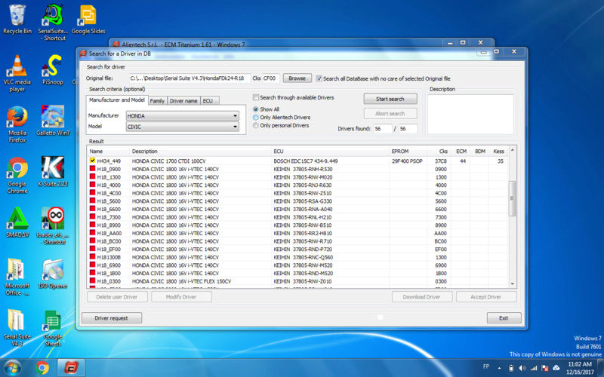This screenshot has height=377, width=604.
Task: Launch VLC media player icon
Action: [x=17, y=74]
